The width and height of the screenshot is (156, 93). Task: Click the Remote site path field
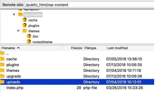point(89,5)
